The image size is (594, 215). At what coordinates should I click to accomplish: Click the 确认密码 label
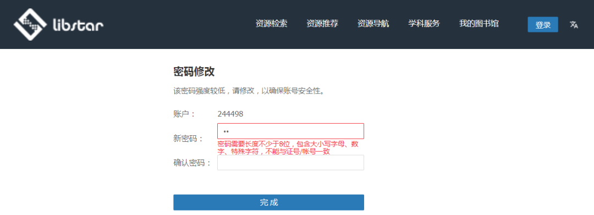(x=192, y=163)
